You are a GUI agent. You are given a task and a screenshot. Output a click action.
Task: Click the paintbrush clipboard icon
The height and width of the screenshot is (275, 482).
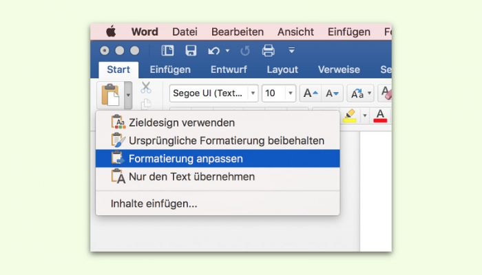tap(118, 140)
